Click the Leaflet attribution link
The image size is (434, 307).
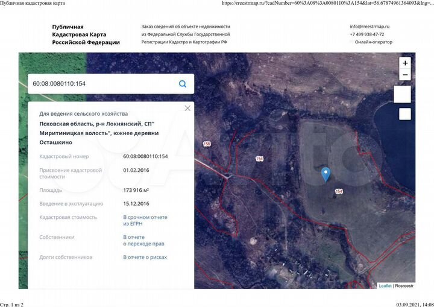385,286
